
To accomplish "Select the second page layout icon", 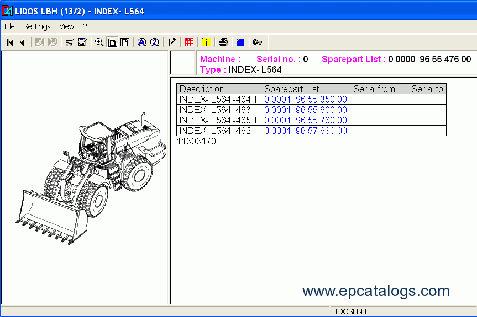I will tap(125, 42).
